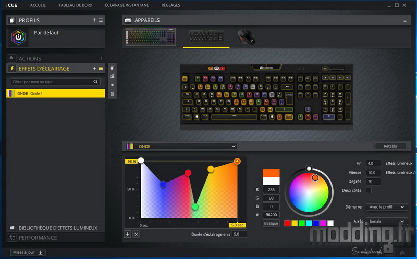Click the Filtrer par nom ou type field
This screenshot has height=259, width=417.
(56, 82)
